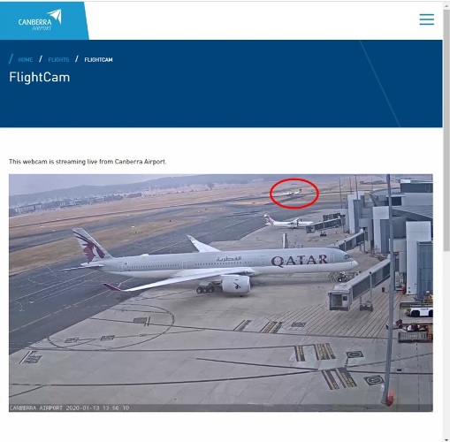This screenshot has height=442, width=450.
Task: Click the Canberra Airport logo
Action: pos(40,20)
